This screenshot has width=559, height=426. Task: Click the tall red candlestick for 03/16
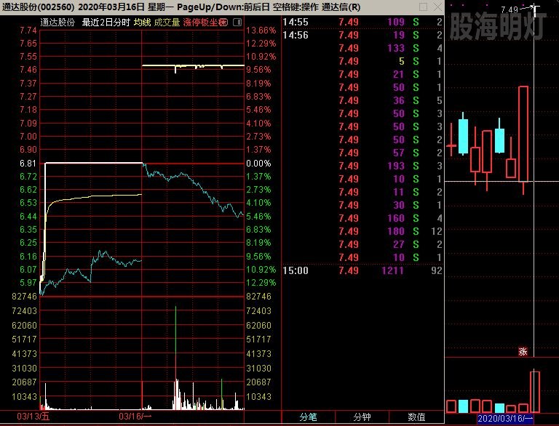coord(523,134)
